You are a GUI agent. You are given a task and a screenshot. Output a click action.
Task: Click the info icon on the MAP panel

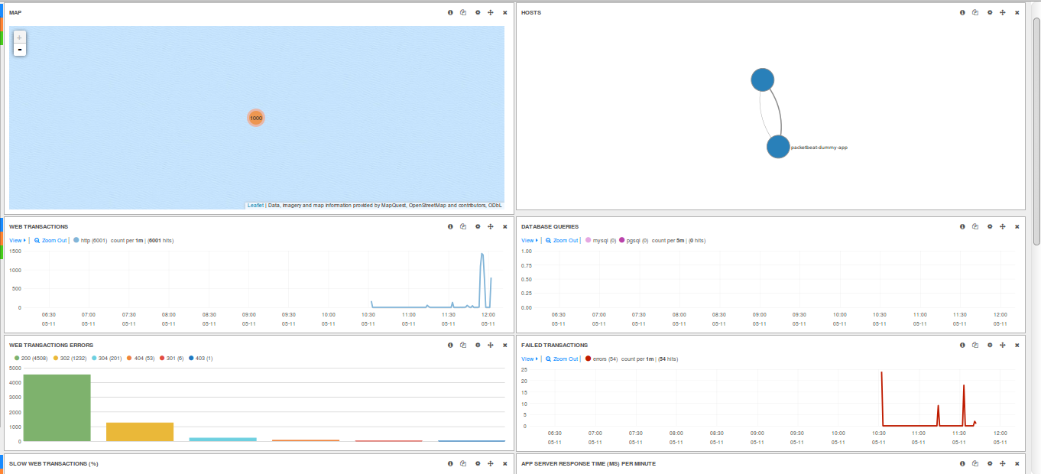click(x=450, y=12)
